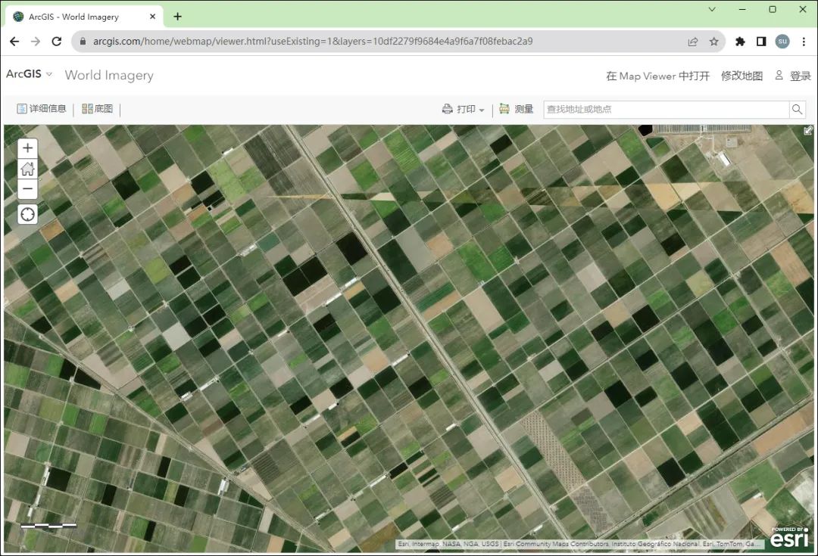Screen dimensions: 818x556
Task: Click the default extent home icon
Action: 27,169
